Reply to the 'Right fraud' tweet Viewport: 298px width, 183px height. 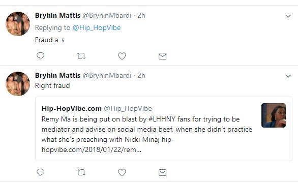(x=40, y=172)
